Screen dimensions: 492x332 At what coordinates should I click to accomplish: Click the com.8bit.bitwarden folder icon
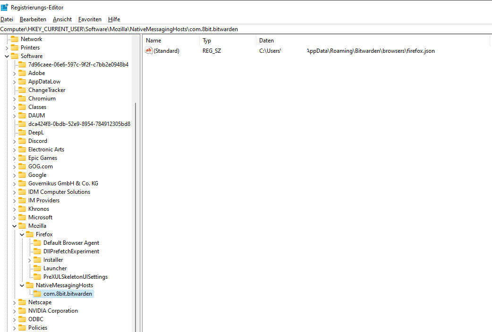(x=37, y=293)
